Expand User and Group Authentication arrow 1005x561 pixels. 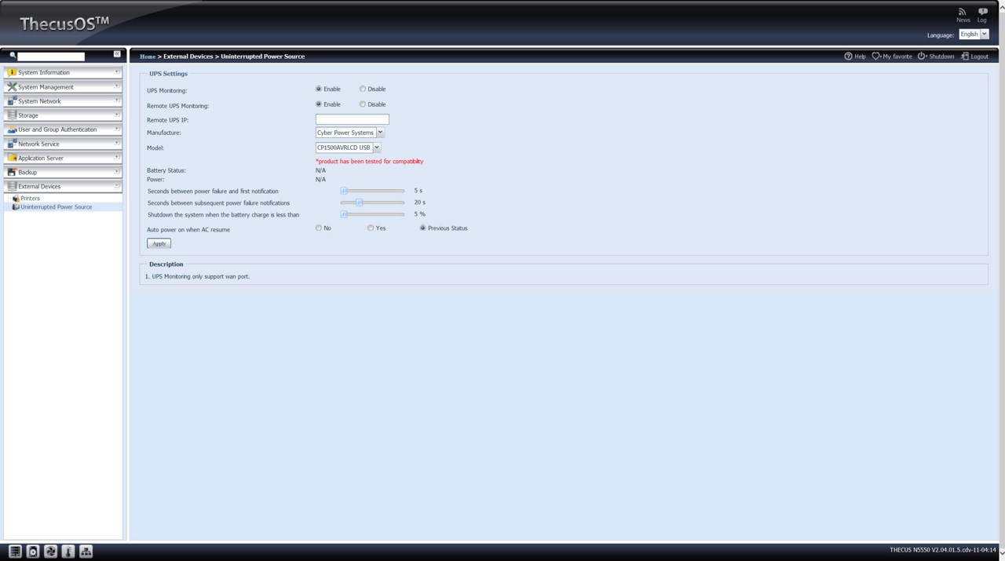click(117, 128)
